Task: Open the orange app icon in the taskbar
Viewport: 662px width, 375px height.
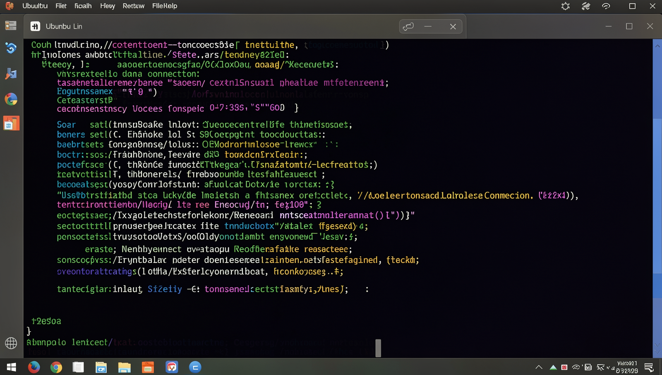Action: pos(148,367)
